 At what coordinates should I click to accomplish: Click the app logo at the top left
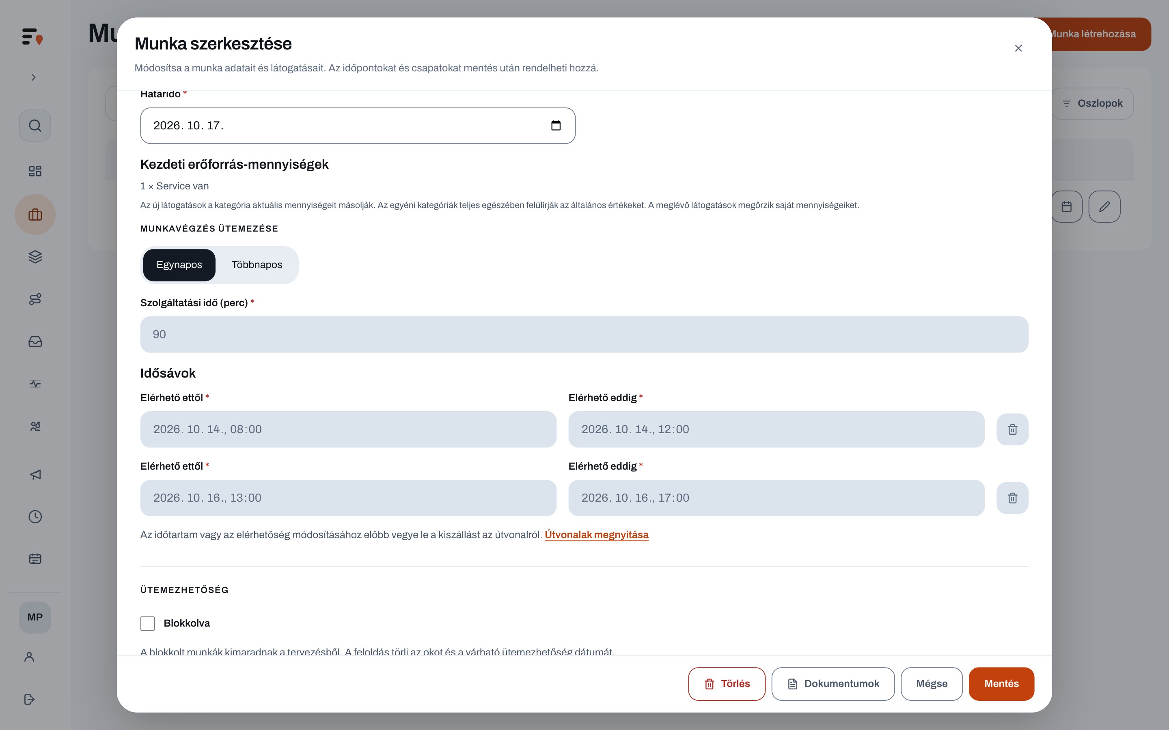pos(32,36)
